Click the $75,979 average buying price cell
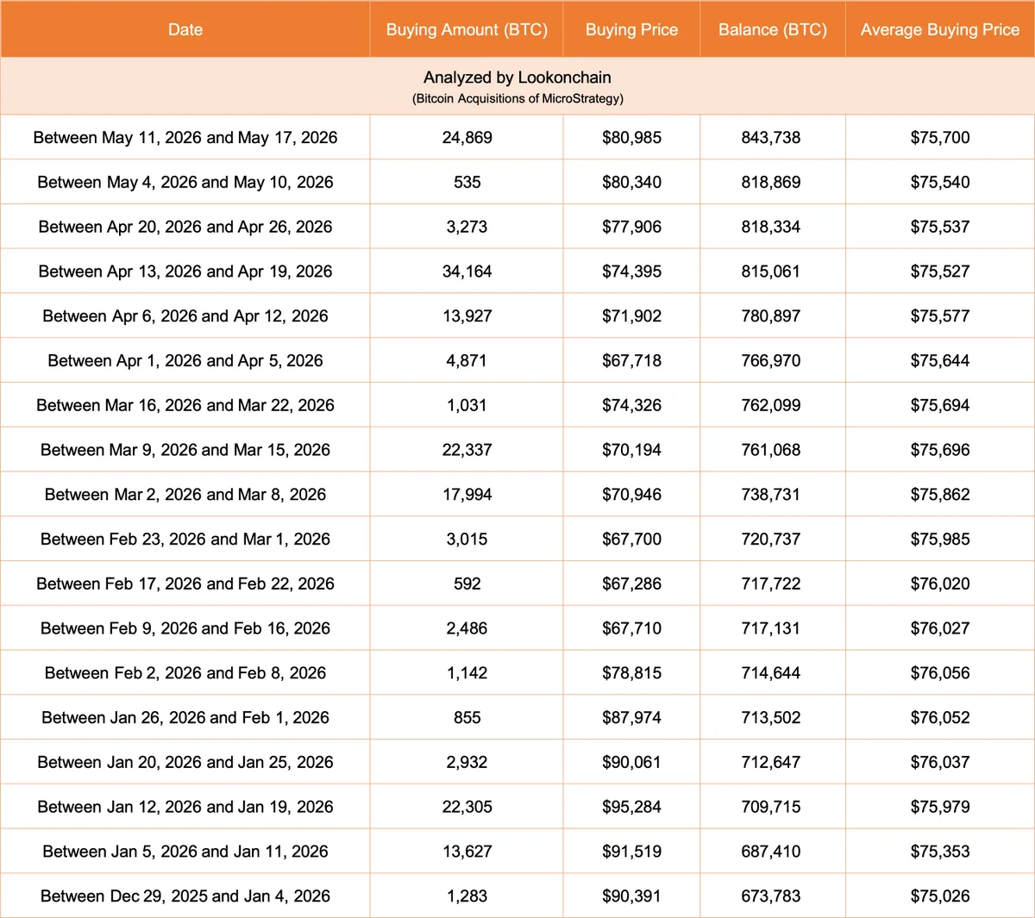Screen dimensions: 1035x918 pyautogui.click(x=940, y=807)
